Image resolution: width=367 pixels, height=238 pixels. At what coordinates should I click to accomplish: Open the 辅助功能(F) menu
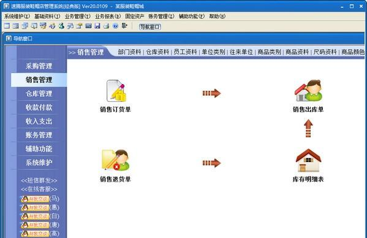coord(192,17)
